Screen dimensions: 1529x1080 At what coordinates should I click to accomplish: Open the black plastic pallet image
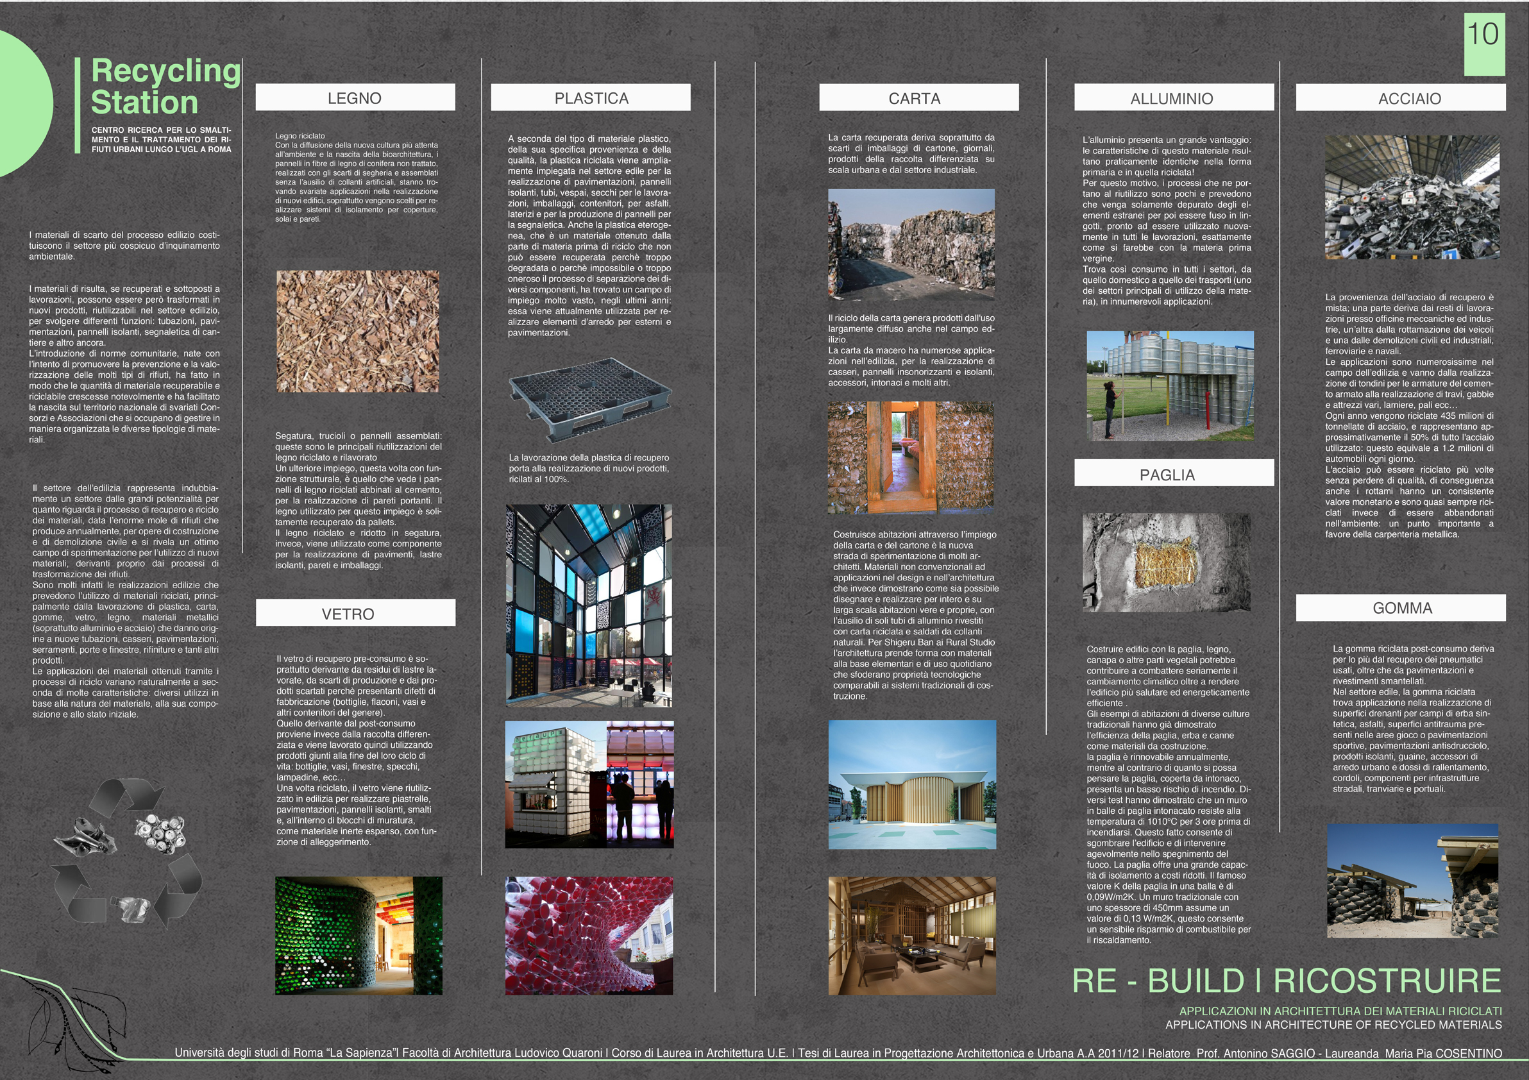coord(590,398)
